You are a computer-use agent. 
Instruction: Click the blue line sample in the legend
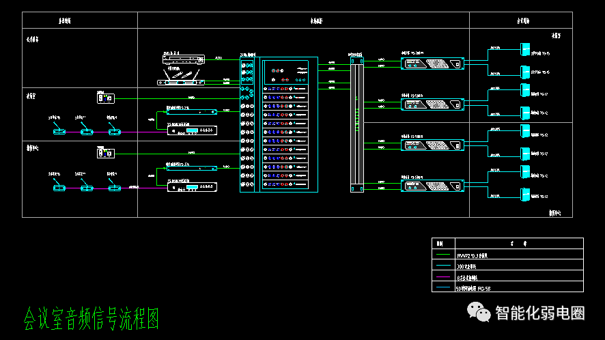pos(443,287)
